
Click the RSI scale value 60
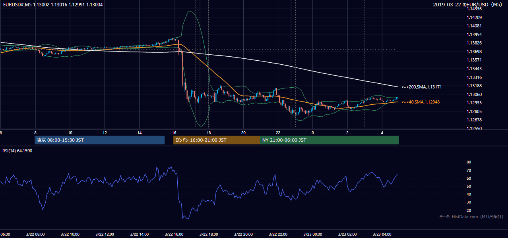click(x=469, y=178)
